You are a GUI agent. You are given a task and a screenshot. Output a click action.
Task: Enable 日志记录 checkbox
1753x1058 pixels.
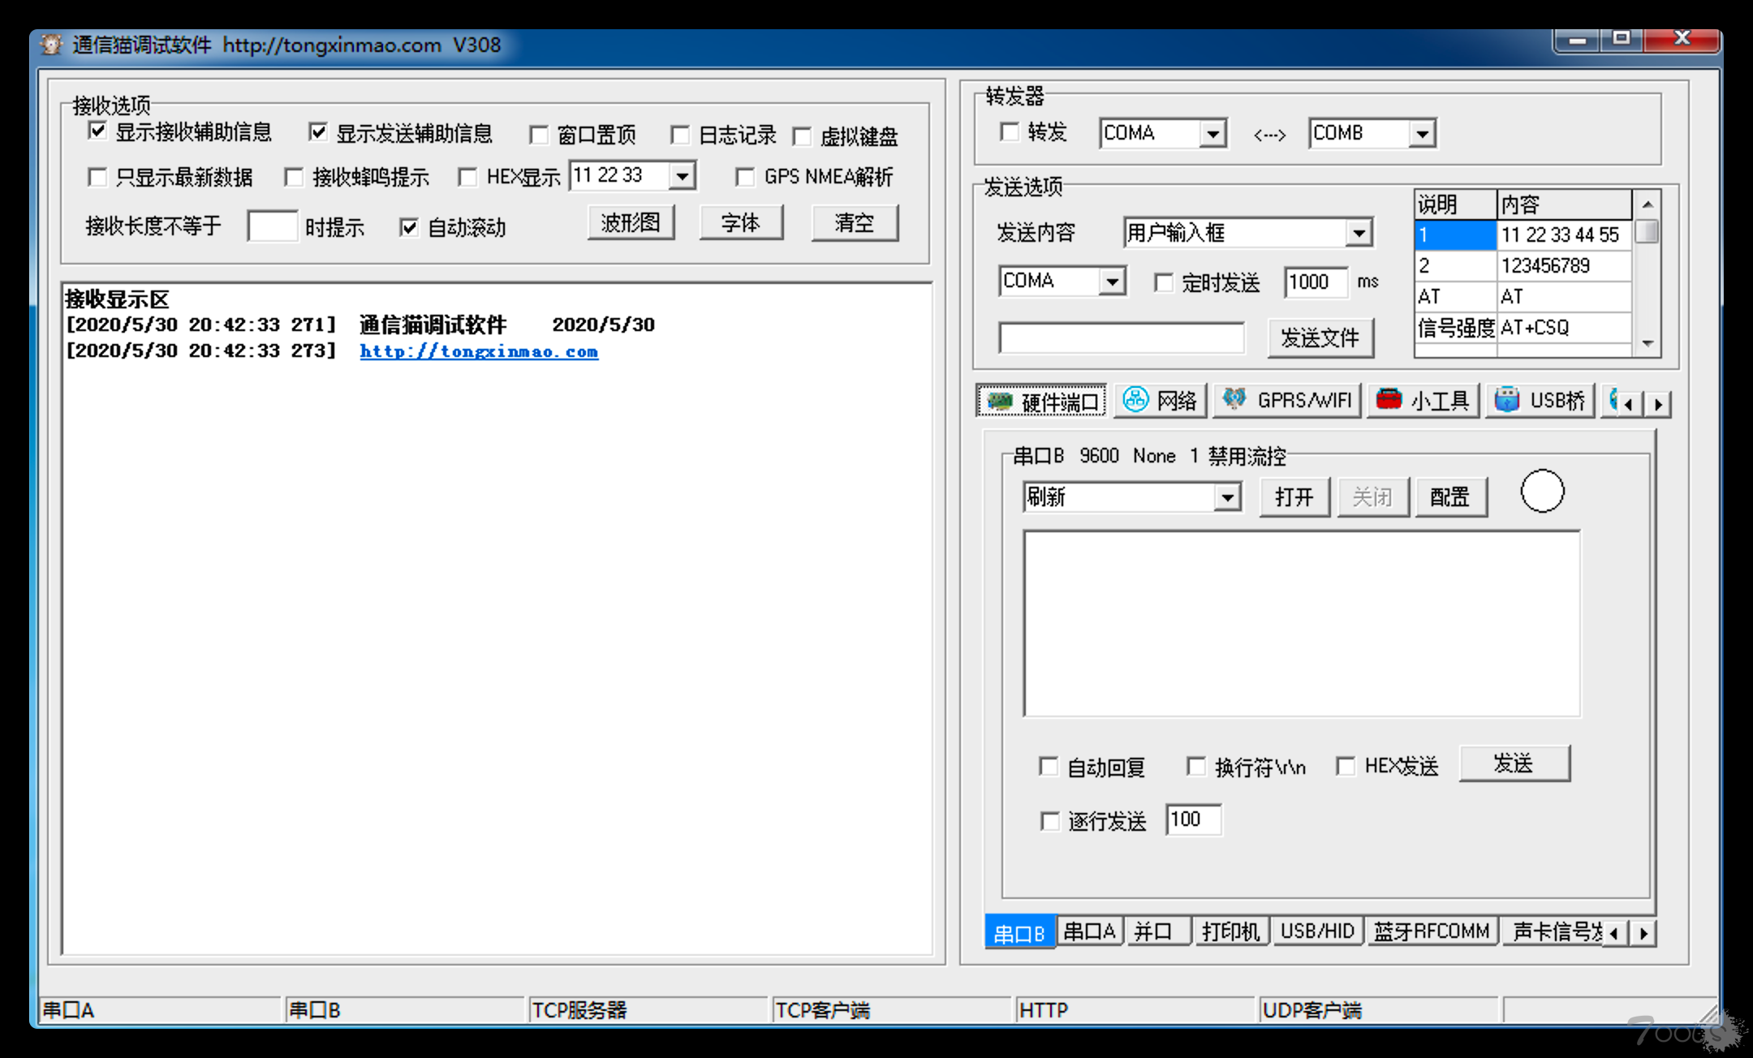pyautogui.click(x=680, y=135)
